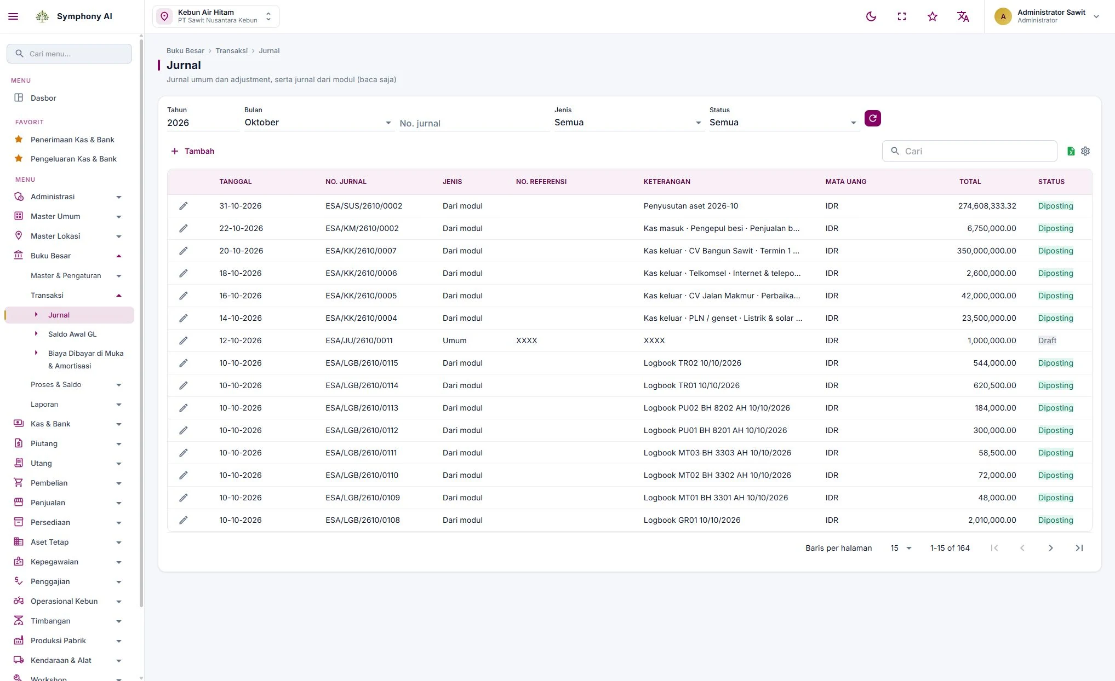Jump to last page of results
The image size is (1115, 681).
point(1079,548)
